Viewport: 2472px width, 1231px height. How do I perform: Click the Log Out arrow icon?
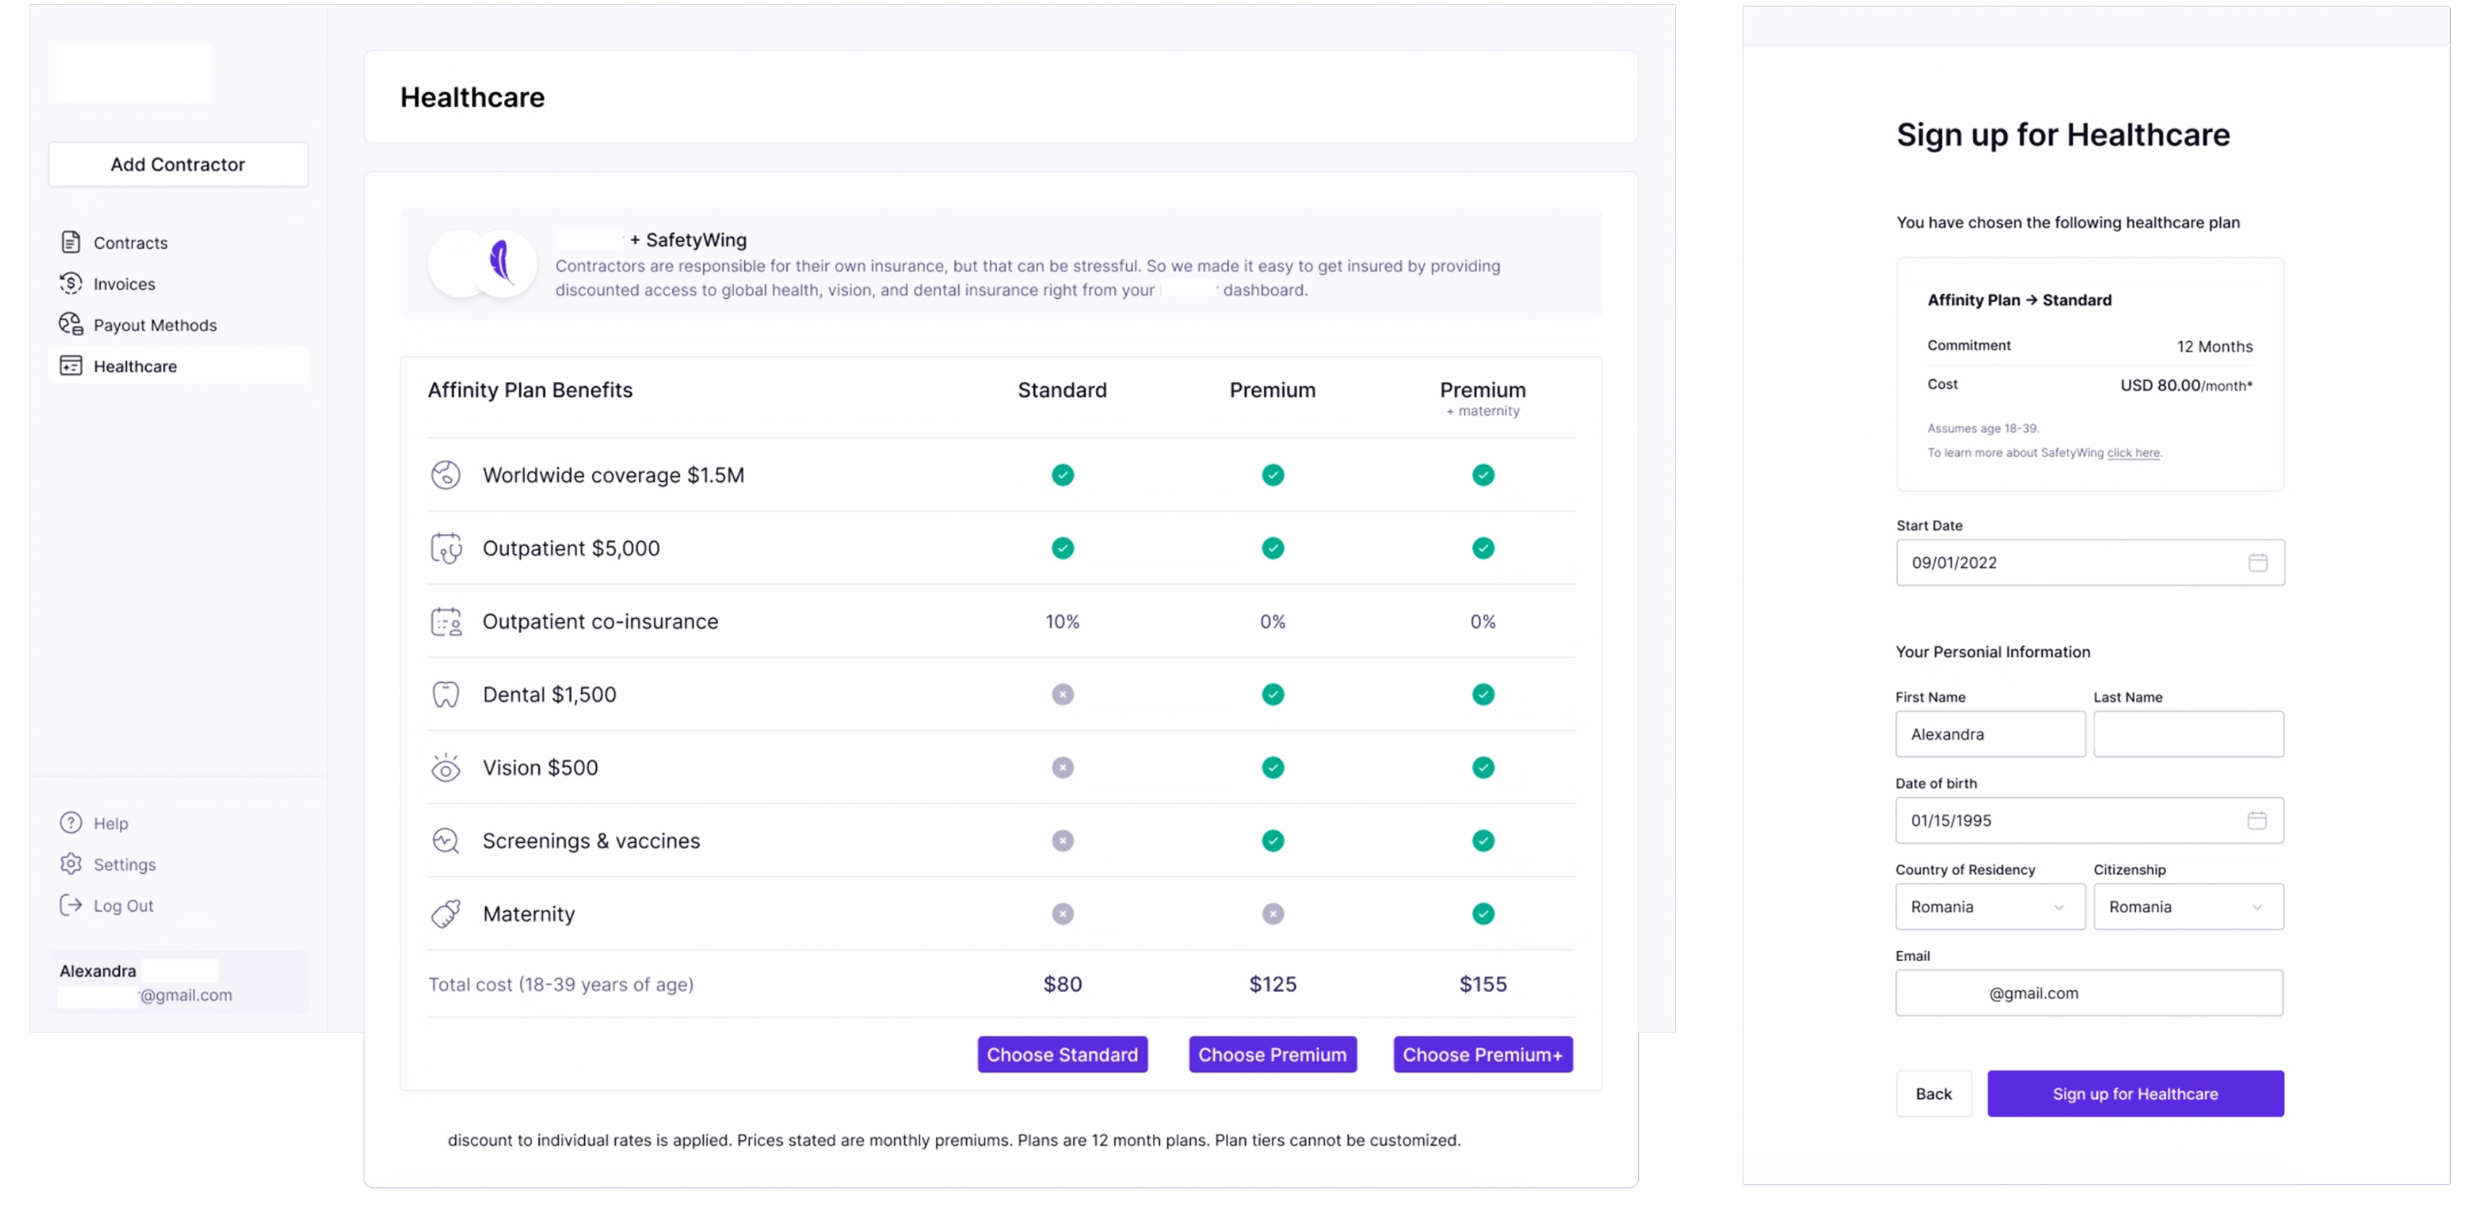(71, 905)
